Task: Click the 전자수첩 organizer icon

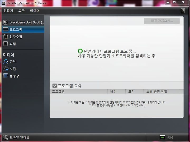Action: pos(6,36)
